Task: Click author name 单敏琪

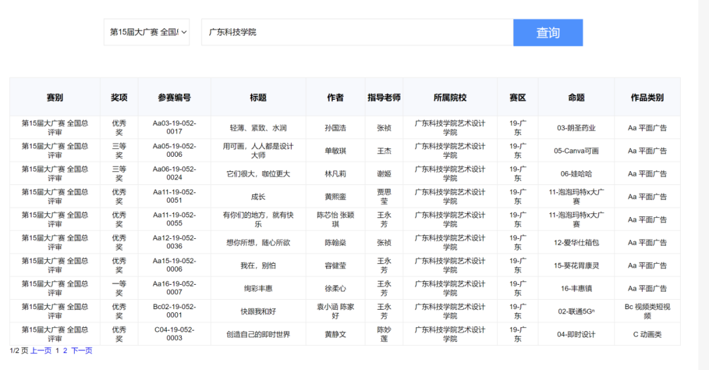Action: click(335, 151)
